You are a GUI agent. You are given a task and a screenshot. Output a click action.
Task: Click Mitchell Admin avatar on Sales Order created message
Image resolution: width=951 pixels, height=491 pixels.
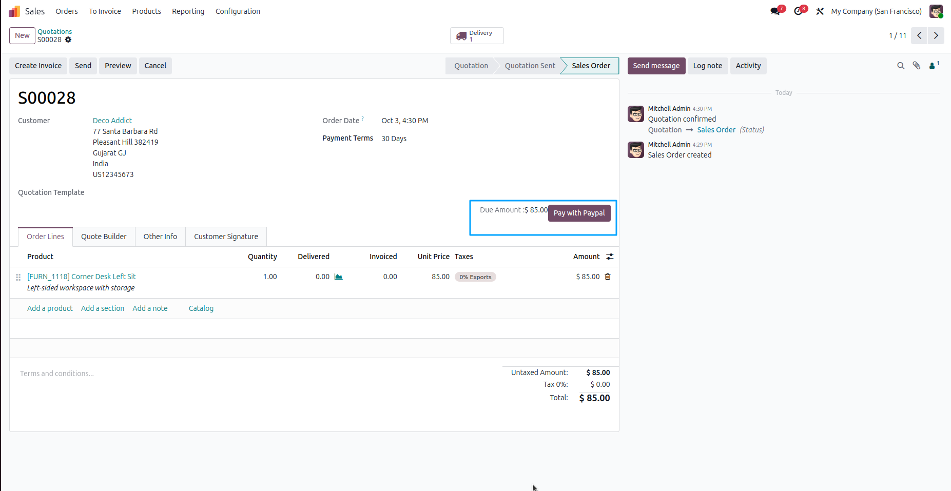pyautogui.click(x=636, y=150)
